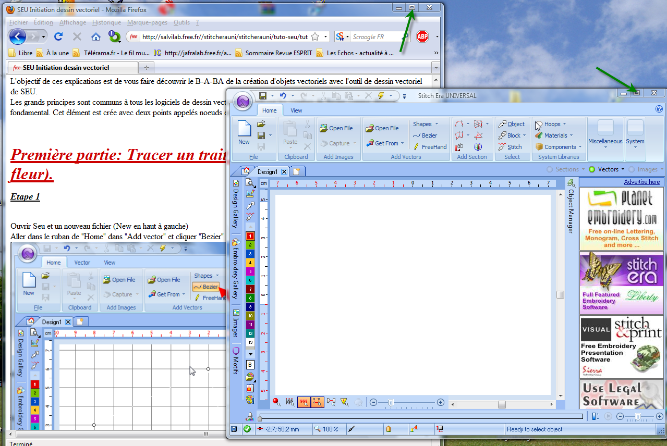Undo the last action in Stitch Era
This screenshot has width=667, height=446.
click(283, 96)
